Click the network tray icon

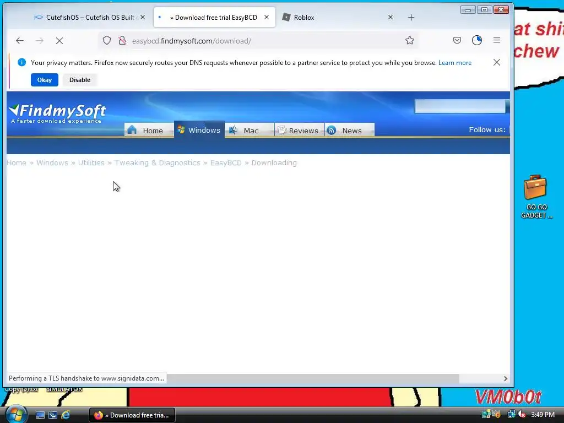[511, 415]
